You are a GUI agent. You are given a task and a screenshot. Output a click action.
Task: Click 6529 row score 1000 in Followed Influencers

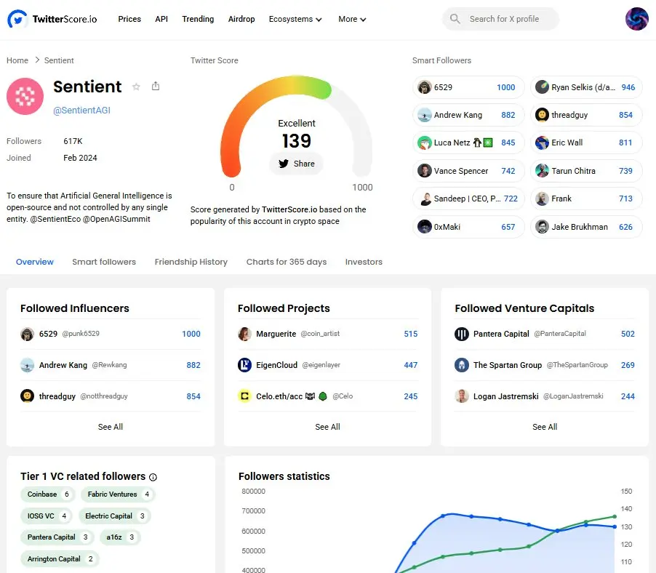pos(191,334)
